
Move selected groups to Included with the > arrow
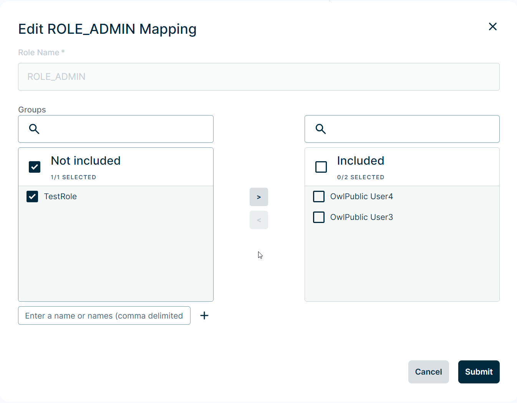pyautogui.click(x=258, y=197)
